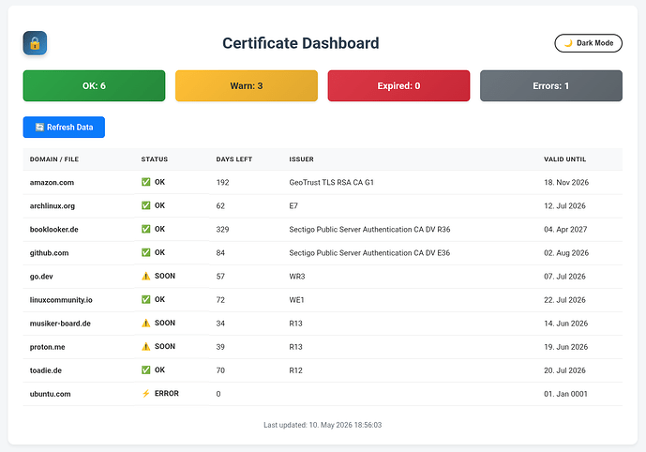Click issuer R12 in toadie.de row
The height and width of the screenshot is (452, 646).
click(x=295, y=370)
